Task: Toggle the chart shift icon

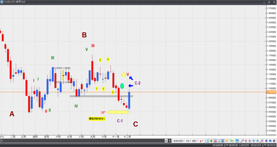Action: [x=207, y=141]
